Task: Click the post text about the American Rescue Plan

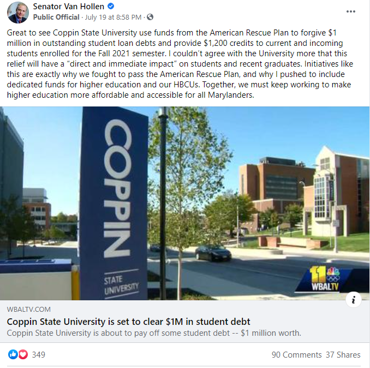Action: tap(180, 64)
